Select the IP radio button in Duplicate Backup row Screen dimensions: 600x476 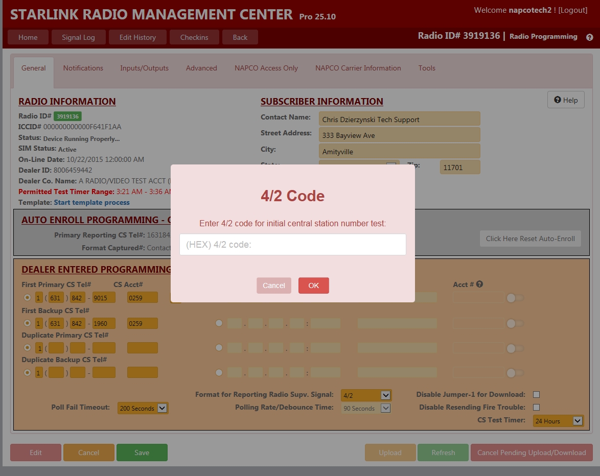click(219, 372)
